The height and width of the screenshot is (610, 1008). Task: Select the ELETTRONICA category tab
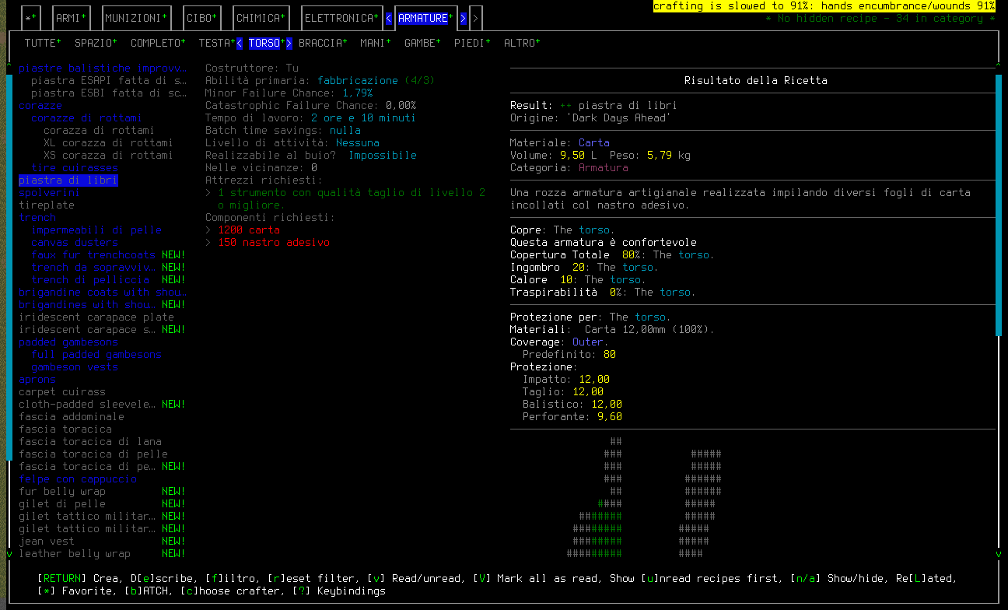click(342, 18)
